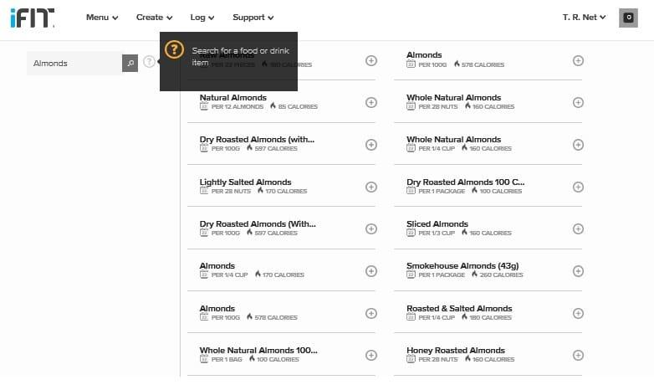The image size is (654, 385).
Task: Add Sliced Almonds per 1/3 cup
Action: pos(578,228)
